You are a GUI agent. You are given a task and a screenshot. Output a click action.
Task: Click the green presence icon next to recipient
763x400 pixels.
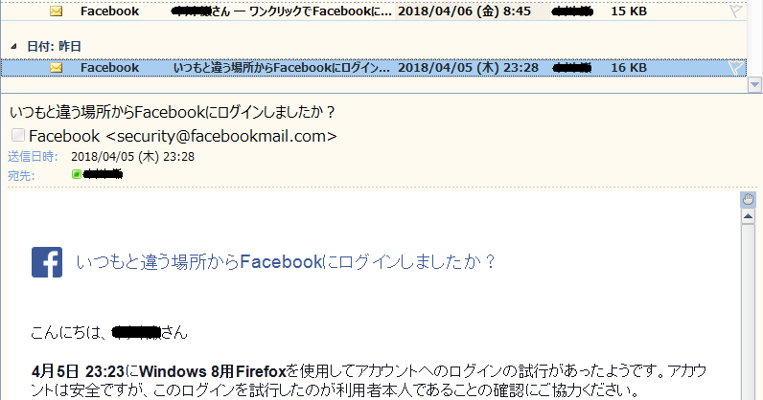point(77,174)
